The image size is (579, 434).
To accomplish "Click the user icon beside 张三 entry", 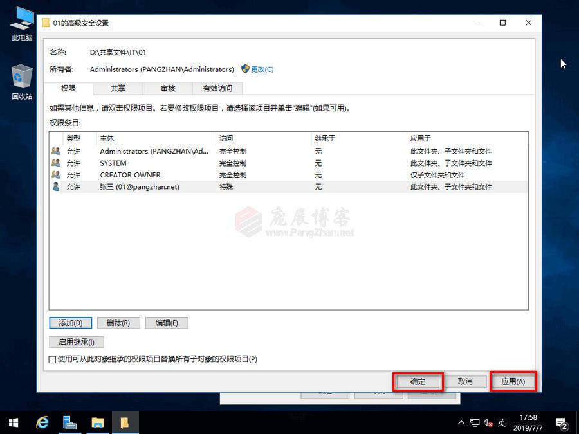I will pyautogui.click(x=57, y=186).
